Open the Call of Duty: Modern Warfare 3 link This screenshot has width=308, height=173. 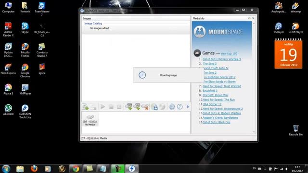[x=221, y=59]
